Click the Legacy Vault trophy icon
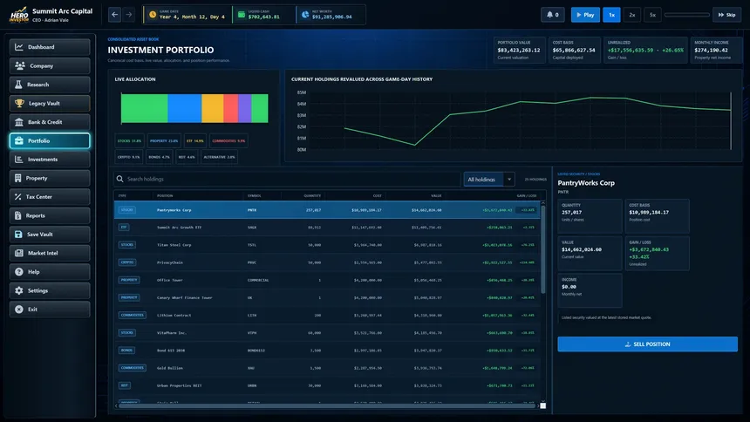 click(19, 103)
